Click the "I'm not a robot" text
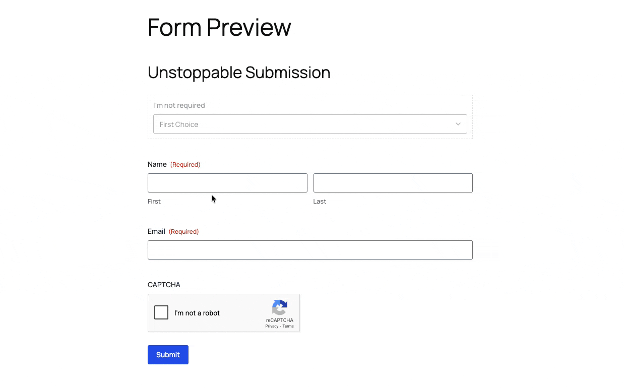This screenshot has height=388, width=624. (x=197, y=313)
